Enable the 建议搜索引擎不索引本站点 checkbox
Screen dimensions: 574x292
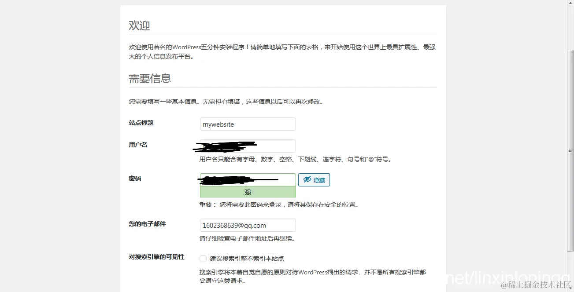click(x=203, y=259)
